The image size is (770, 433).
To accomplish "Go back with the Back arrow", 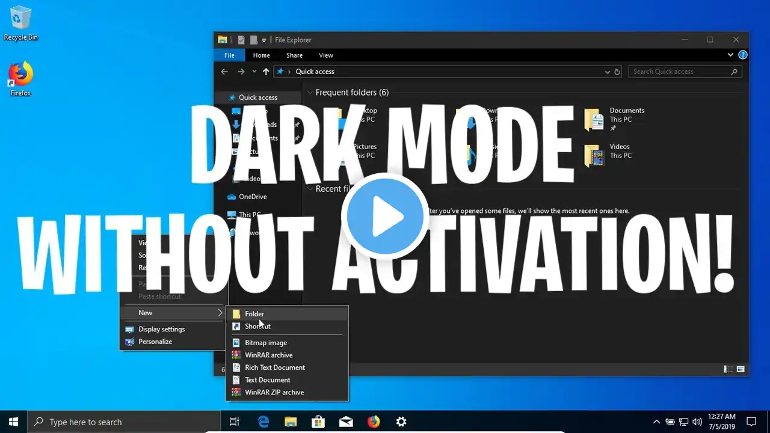I will pyautogui.click(x=224, y=72).
